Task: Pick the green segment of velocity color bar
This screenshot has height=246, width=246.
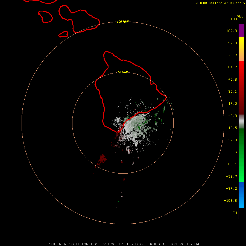Action: (241, 155)
